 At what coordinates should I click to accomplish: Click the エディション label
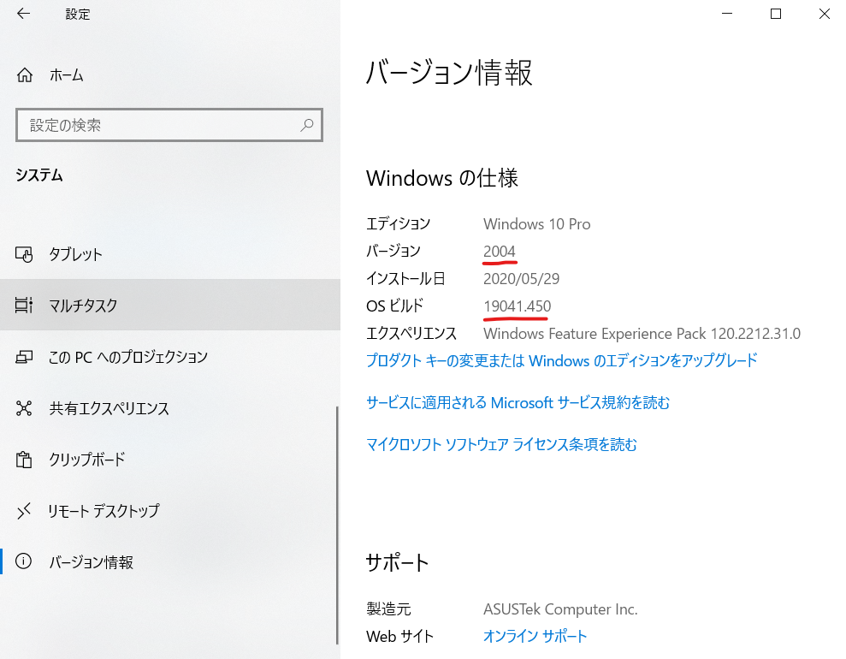point(398,223)
